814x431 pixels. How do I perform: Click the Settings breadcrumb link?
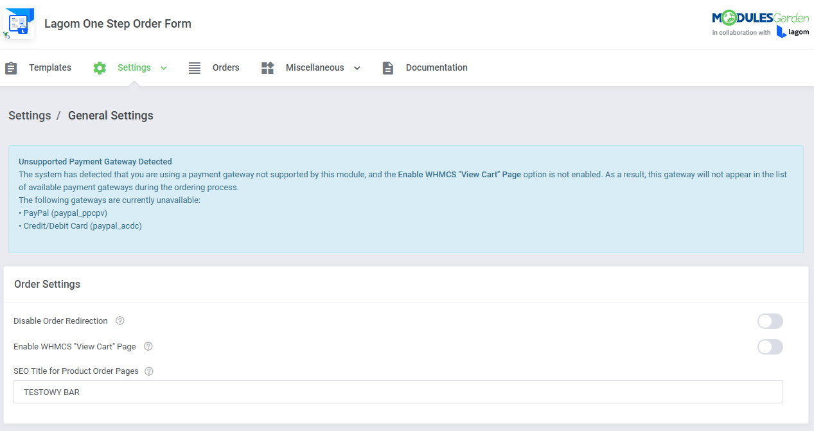tap(30, 116)
